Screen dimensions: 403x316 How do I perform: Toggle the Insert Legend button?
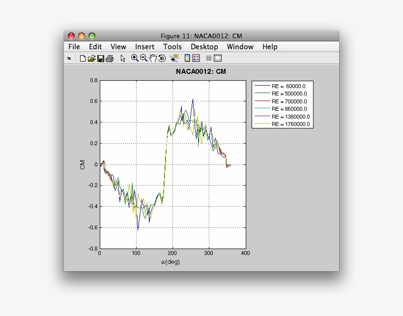[x=196, y=58]
